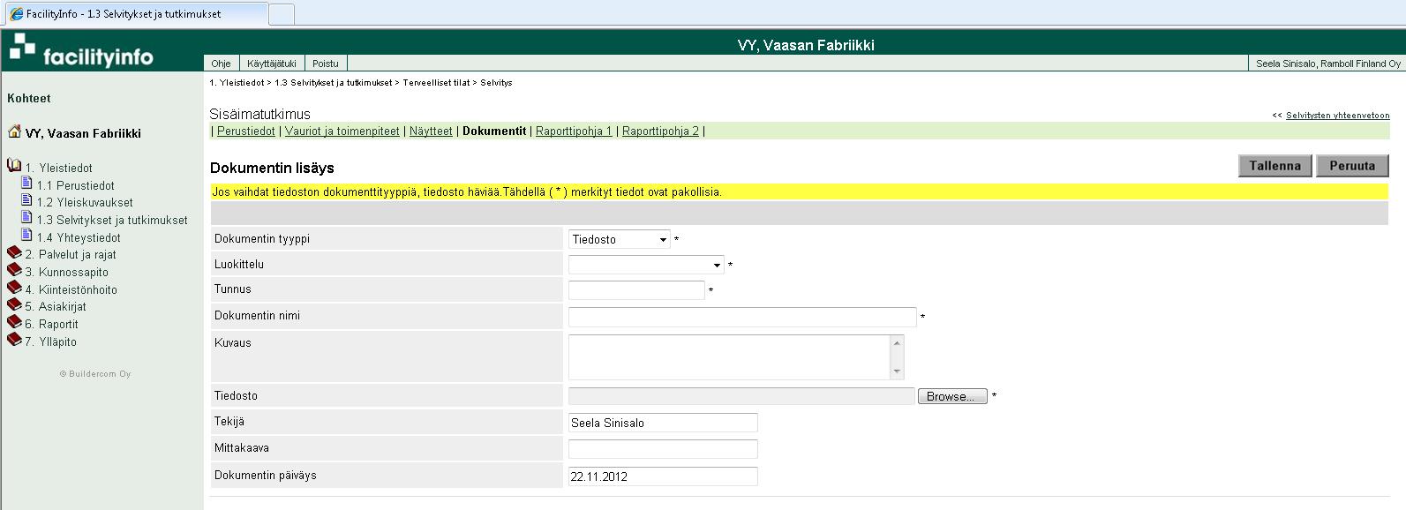
Task: Click into the Dokumentin nimi field
Action: [x=742, y=317]
